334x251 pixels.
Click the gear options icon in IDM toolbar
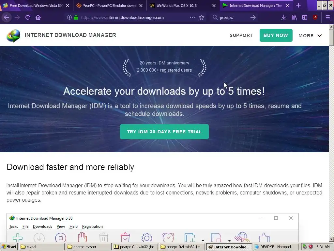[x=146, y=238]
